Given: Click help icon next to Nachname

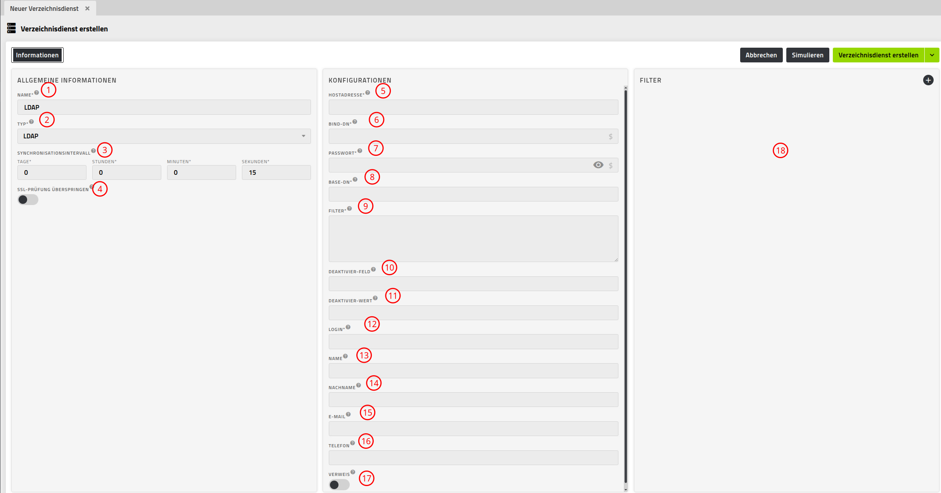Looking at the screenshot, I should tap(359, 385).
